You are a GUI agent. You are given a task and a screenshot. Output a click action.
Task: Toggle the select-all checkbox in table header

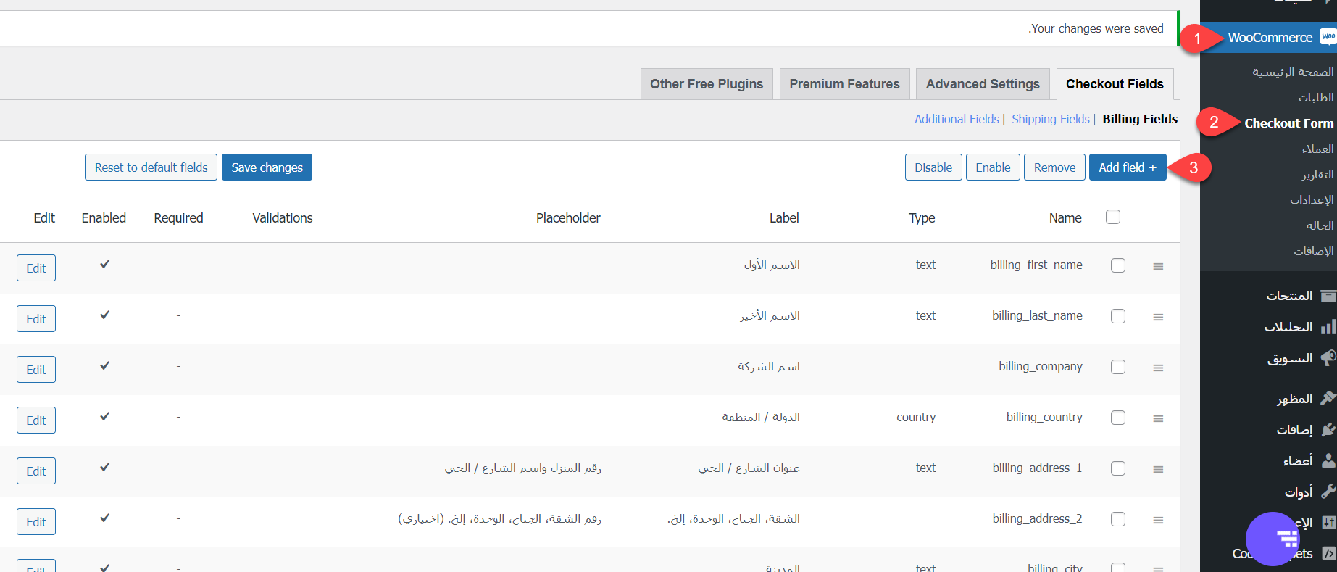click(x=1113, y=217)
